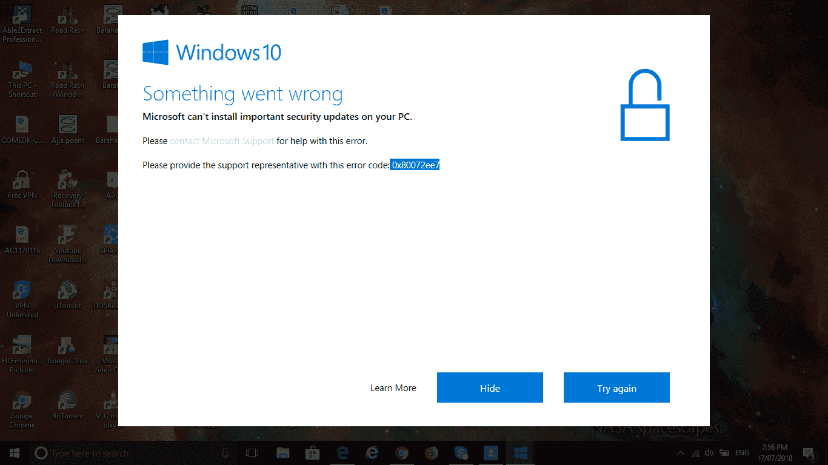The height and width of the screenshot is (465, 828).
Task: Click the highlighted error code 0x80072ee7
Action: point(415,165)
